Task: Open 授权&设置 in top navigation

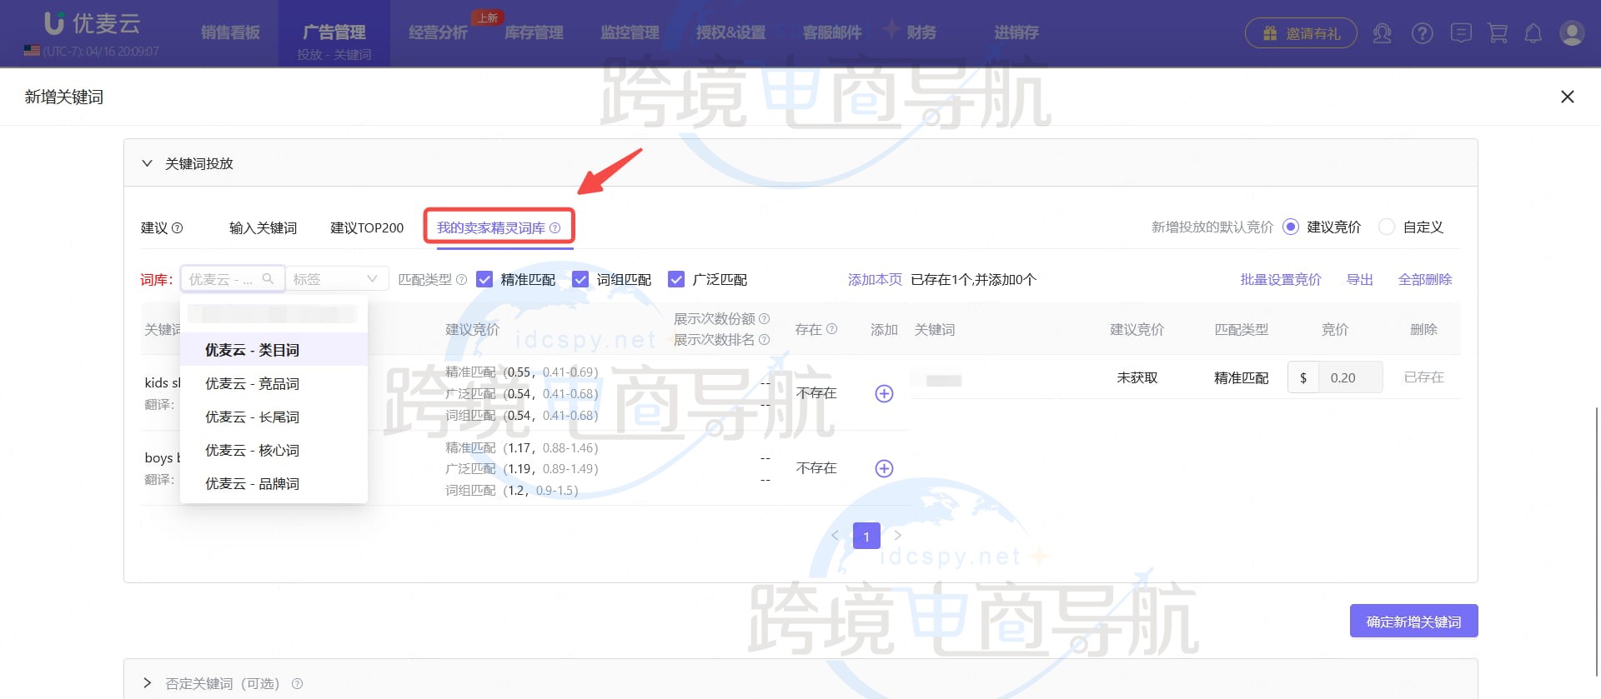Action: (x=730, y=32)
